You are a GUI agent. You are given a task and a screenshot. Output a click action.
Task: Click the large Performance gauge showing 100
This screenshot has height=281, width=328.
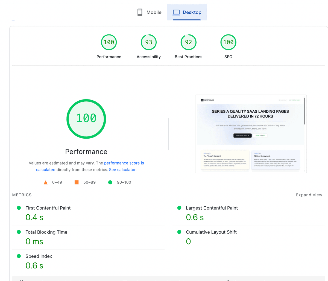[x=86, y=119]
